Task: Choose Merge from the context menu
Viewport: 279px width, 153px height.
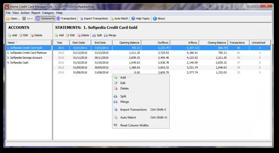Action: click(141, 102)
